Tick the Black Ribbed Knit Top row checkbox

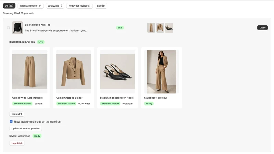(8, 28)
